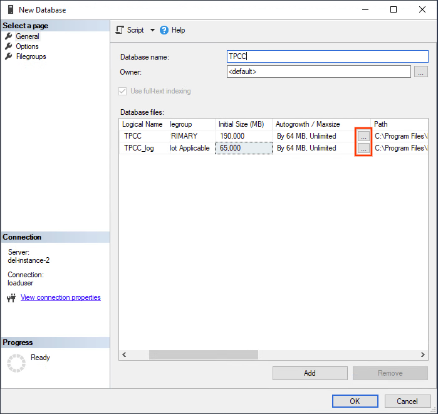Switch to the Filegroups page
This screenshot has height=414, width=438.
tap(31, 56)
